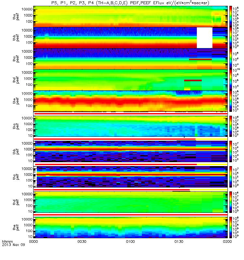Pick the color bar beside the peif panel
This screenshot has width=244, height=260.
231,227
